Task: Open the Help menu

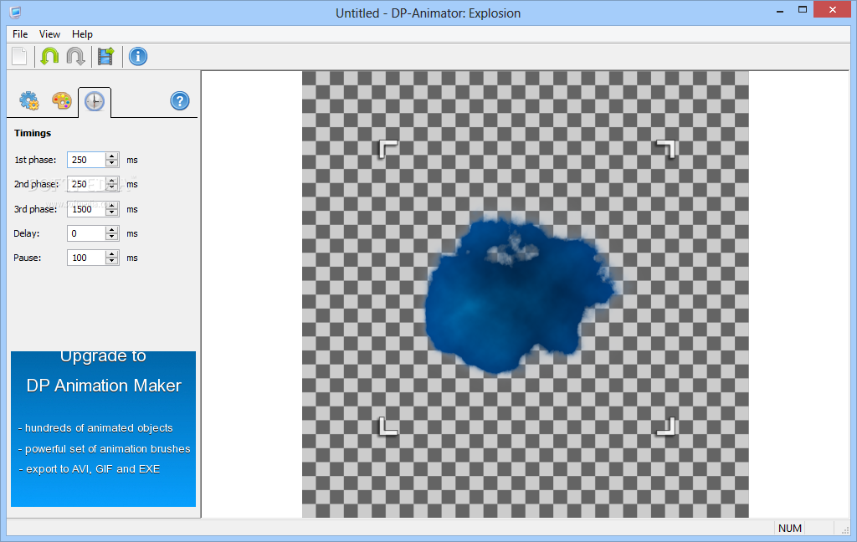Action: [83, 33]
